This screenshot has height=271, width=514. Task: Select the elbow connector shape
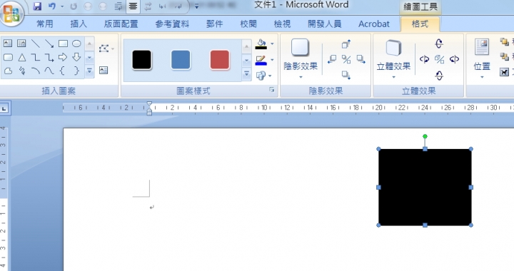tap(36, 58)
